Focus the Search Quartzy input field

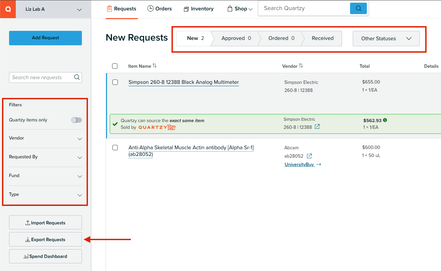point(304,8)
